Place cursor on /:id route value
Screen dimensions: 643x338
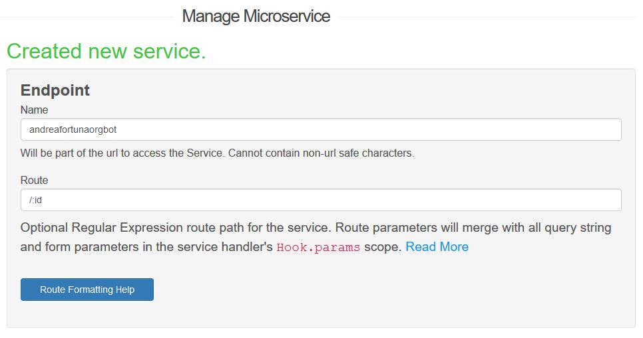click(x=36, y=200)
